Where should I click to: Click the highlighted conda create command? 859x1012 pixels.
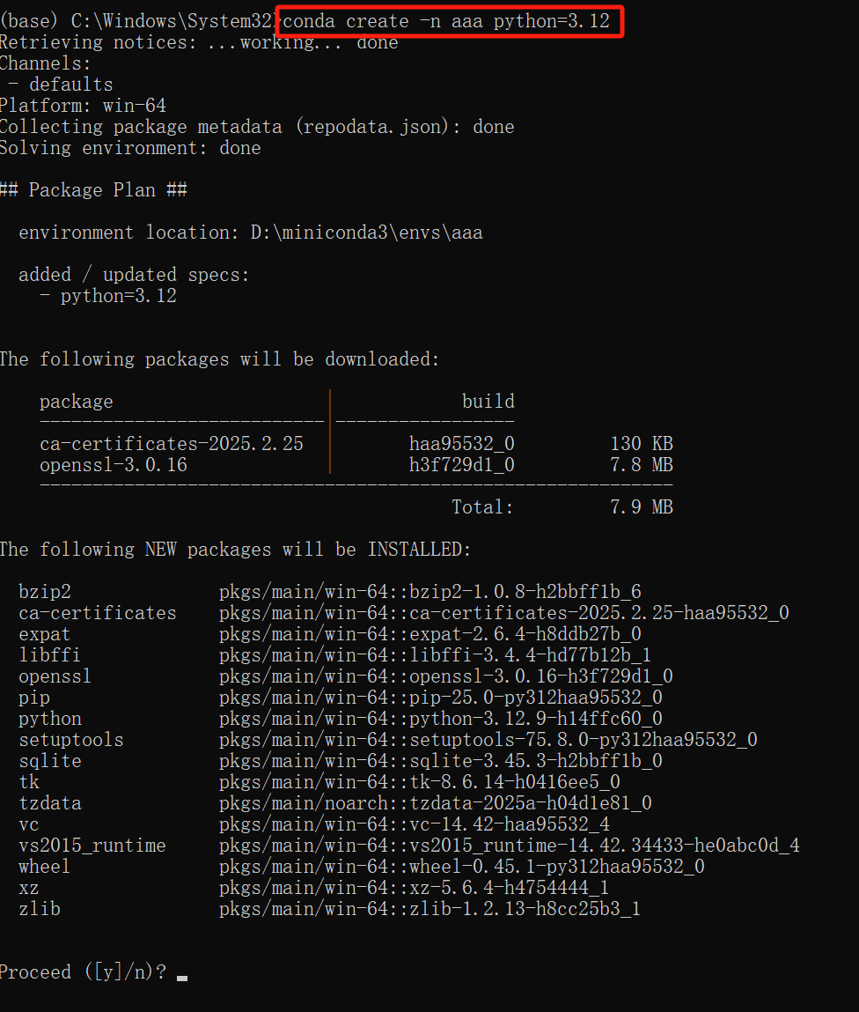(x=447, y=21)
